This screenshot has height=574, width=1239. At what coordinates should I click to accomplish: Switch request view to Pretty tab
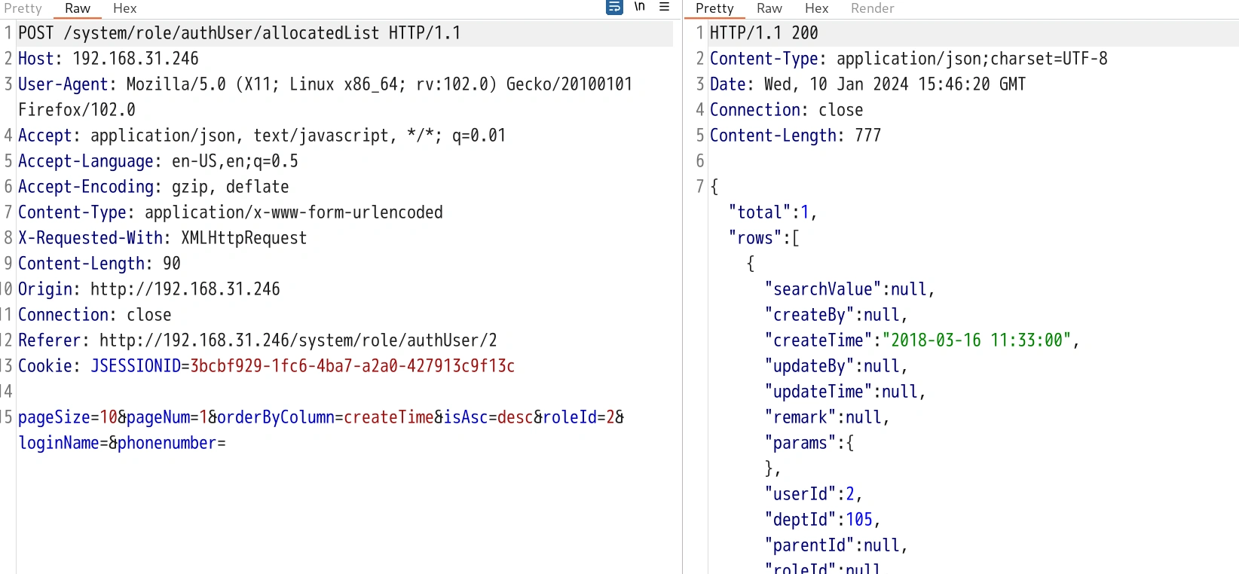click(x=23, y=8)
